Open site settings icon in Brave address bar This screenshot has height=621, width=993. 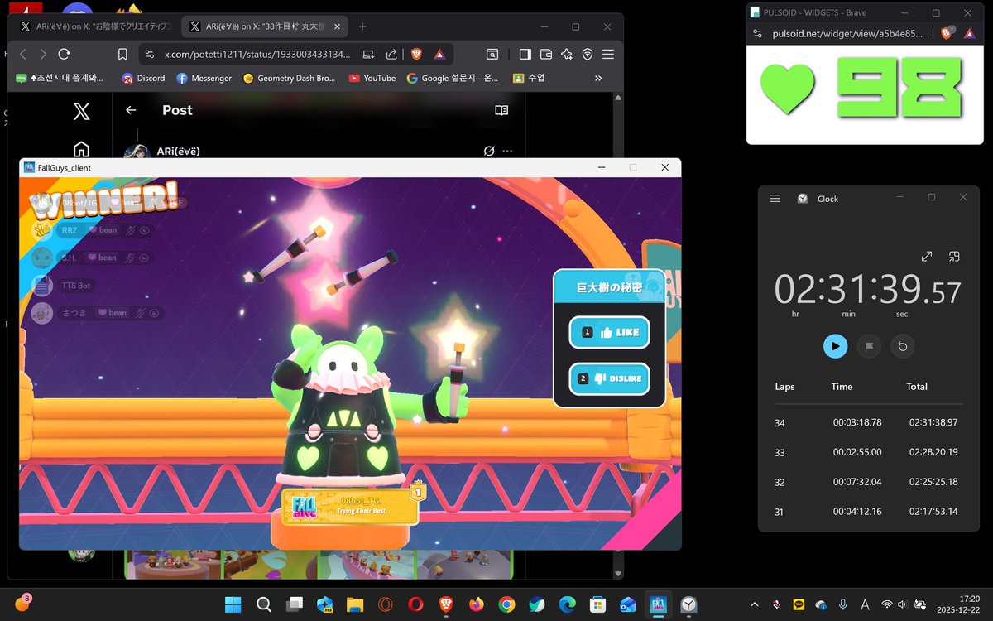pos(149,54)
